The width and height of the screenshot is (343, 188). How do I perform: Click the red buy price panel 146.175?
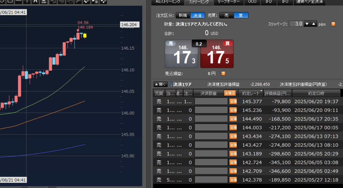coord(217,54)
